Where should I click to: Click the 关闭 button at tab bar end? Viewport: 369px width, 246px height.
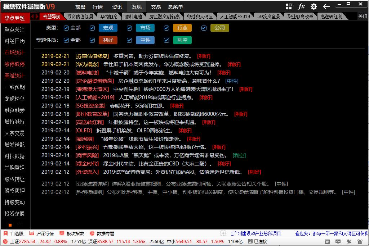(362, 17)
